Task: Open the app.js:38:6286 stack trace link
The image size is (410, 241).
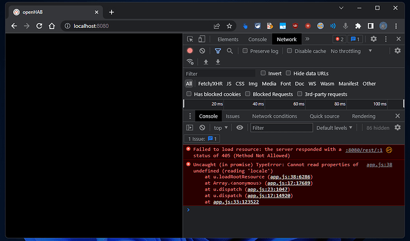Action: (291, 177)
